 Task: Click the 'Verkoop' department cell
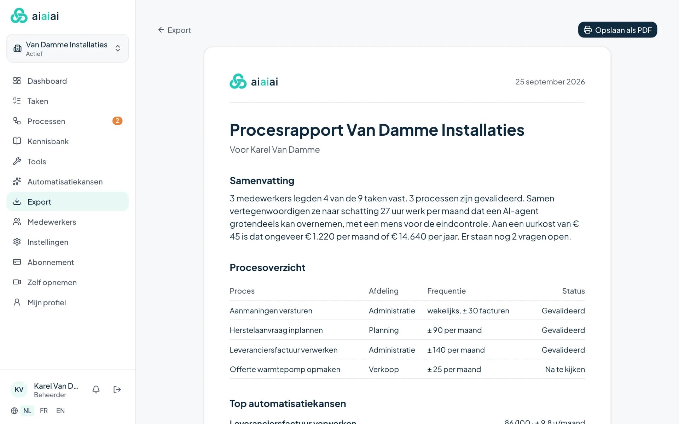[384, 370]
